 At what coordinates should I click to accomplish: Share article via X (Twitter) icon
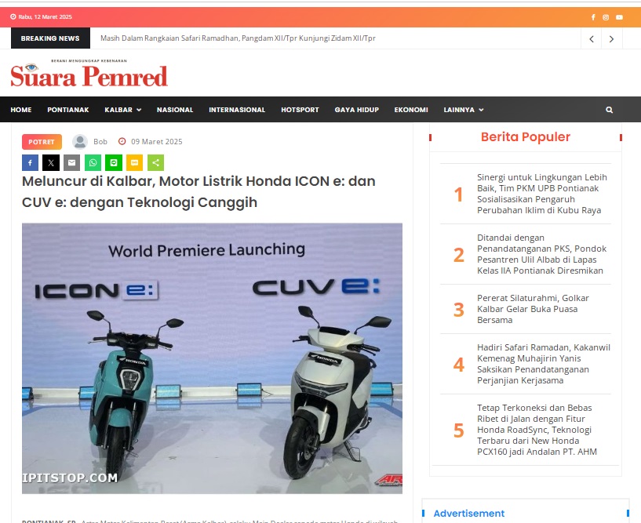51,162
